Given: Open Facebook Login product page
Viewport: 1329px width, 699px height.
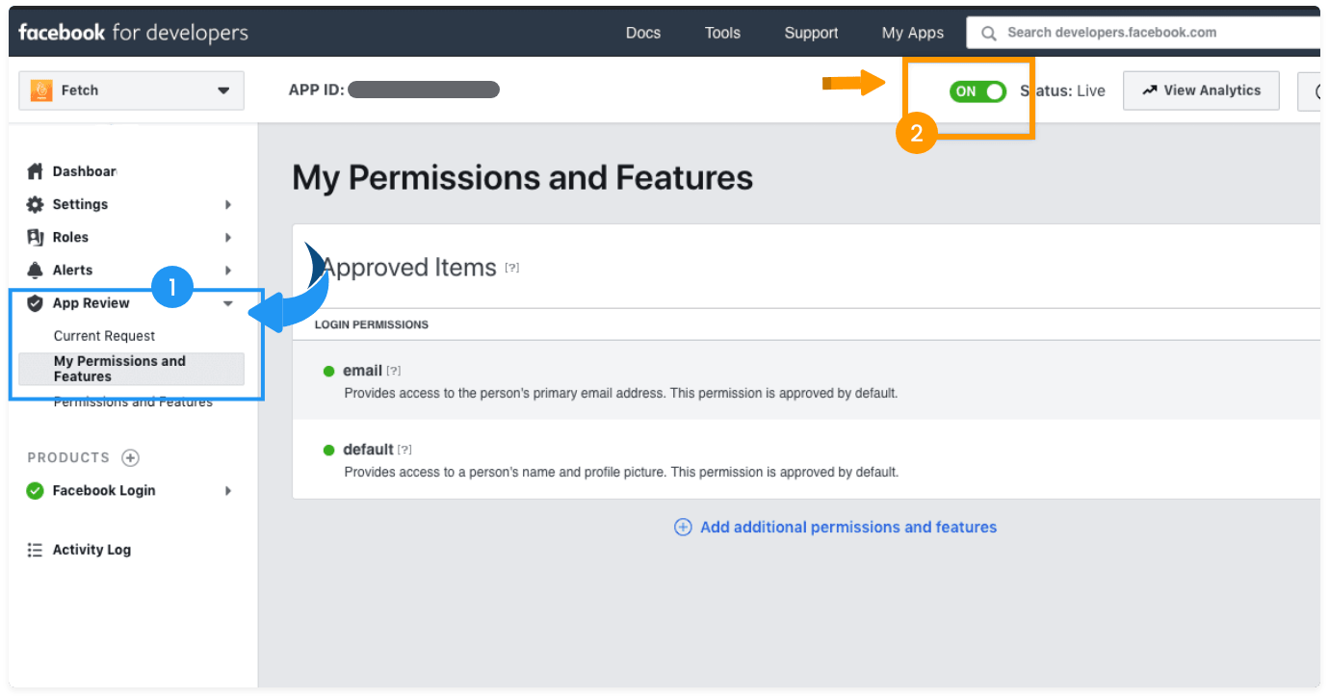Looking at the screenshot, I should pos(104,491).
